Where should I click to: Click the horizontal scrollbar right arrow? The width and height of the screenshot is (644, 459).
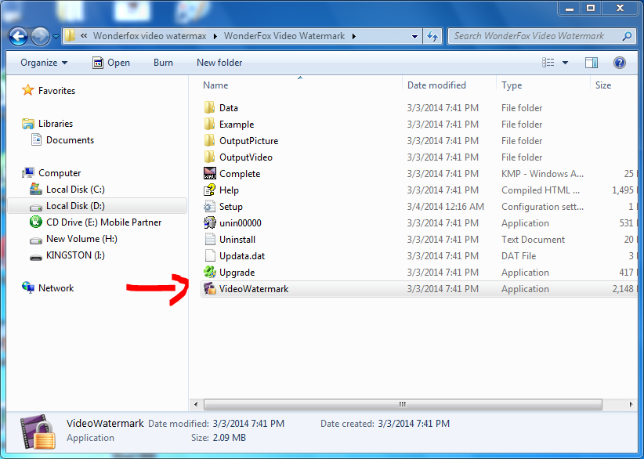[x=631, y=404]
